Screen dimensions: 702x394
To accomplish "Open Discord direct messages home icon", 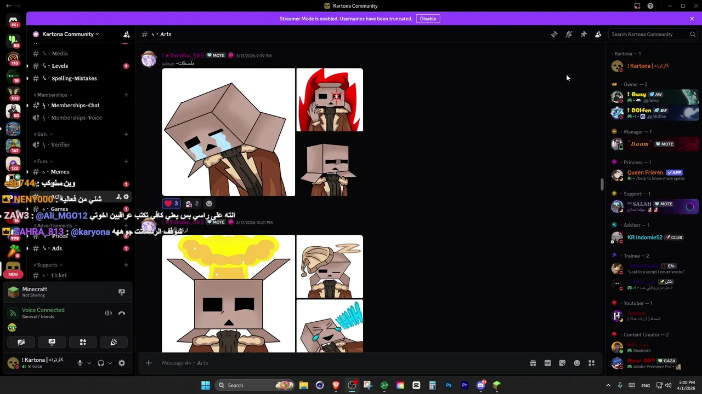I will (x=13, y=21).
